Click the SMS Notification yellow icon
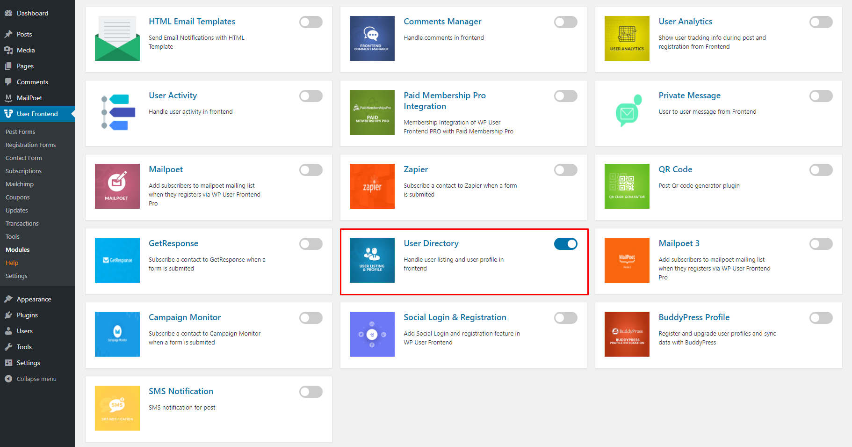Viewport: 852px width, 447px height. pyautogui.click(x=117, y=408)
